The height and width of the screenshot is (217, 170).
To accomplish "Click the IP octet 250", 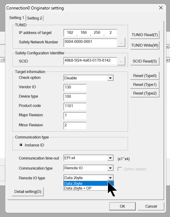I will pyautogui.click(x=97, y=33).
